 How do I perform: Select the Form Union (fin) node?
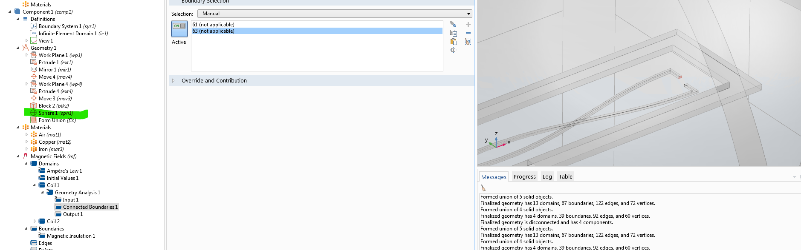pos(57,120)
